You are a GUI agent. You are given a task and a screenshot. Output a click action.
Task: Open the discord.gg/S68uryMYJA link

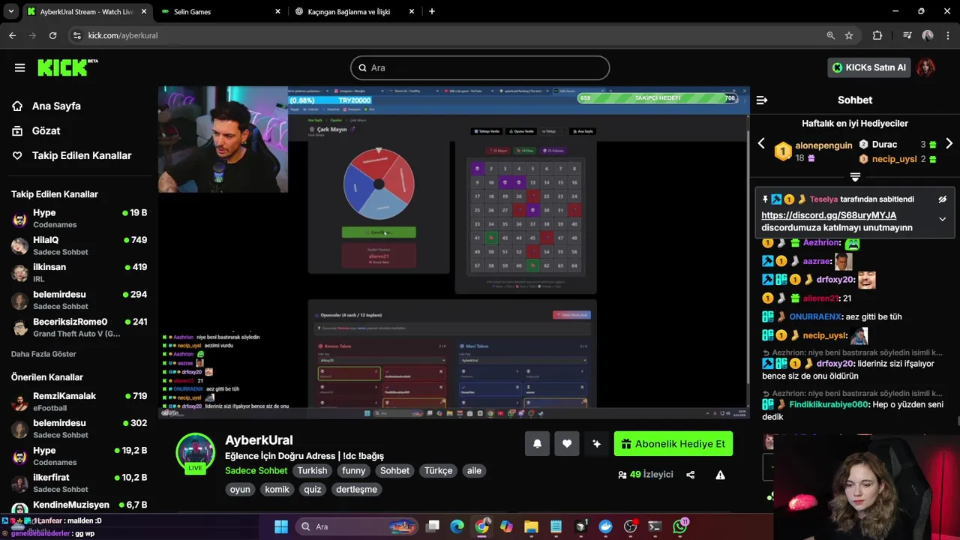(829, 215)
